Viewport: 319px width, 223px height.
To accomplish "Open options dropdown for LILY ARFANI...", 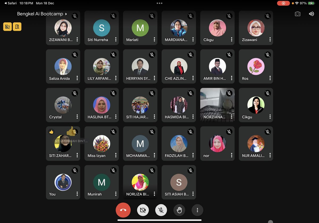I will [116, 78].
